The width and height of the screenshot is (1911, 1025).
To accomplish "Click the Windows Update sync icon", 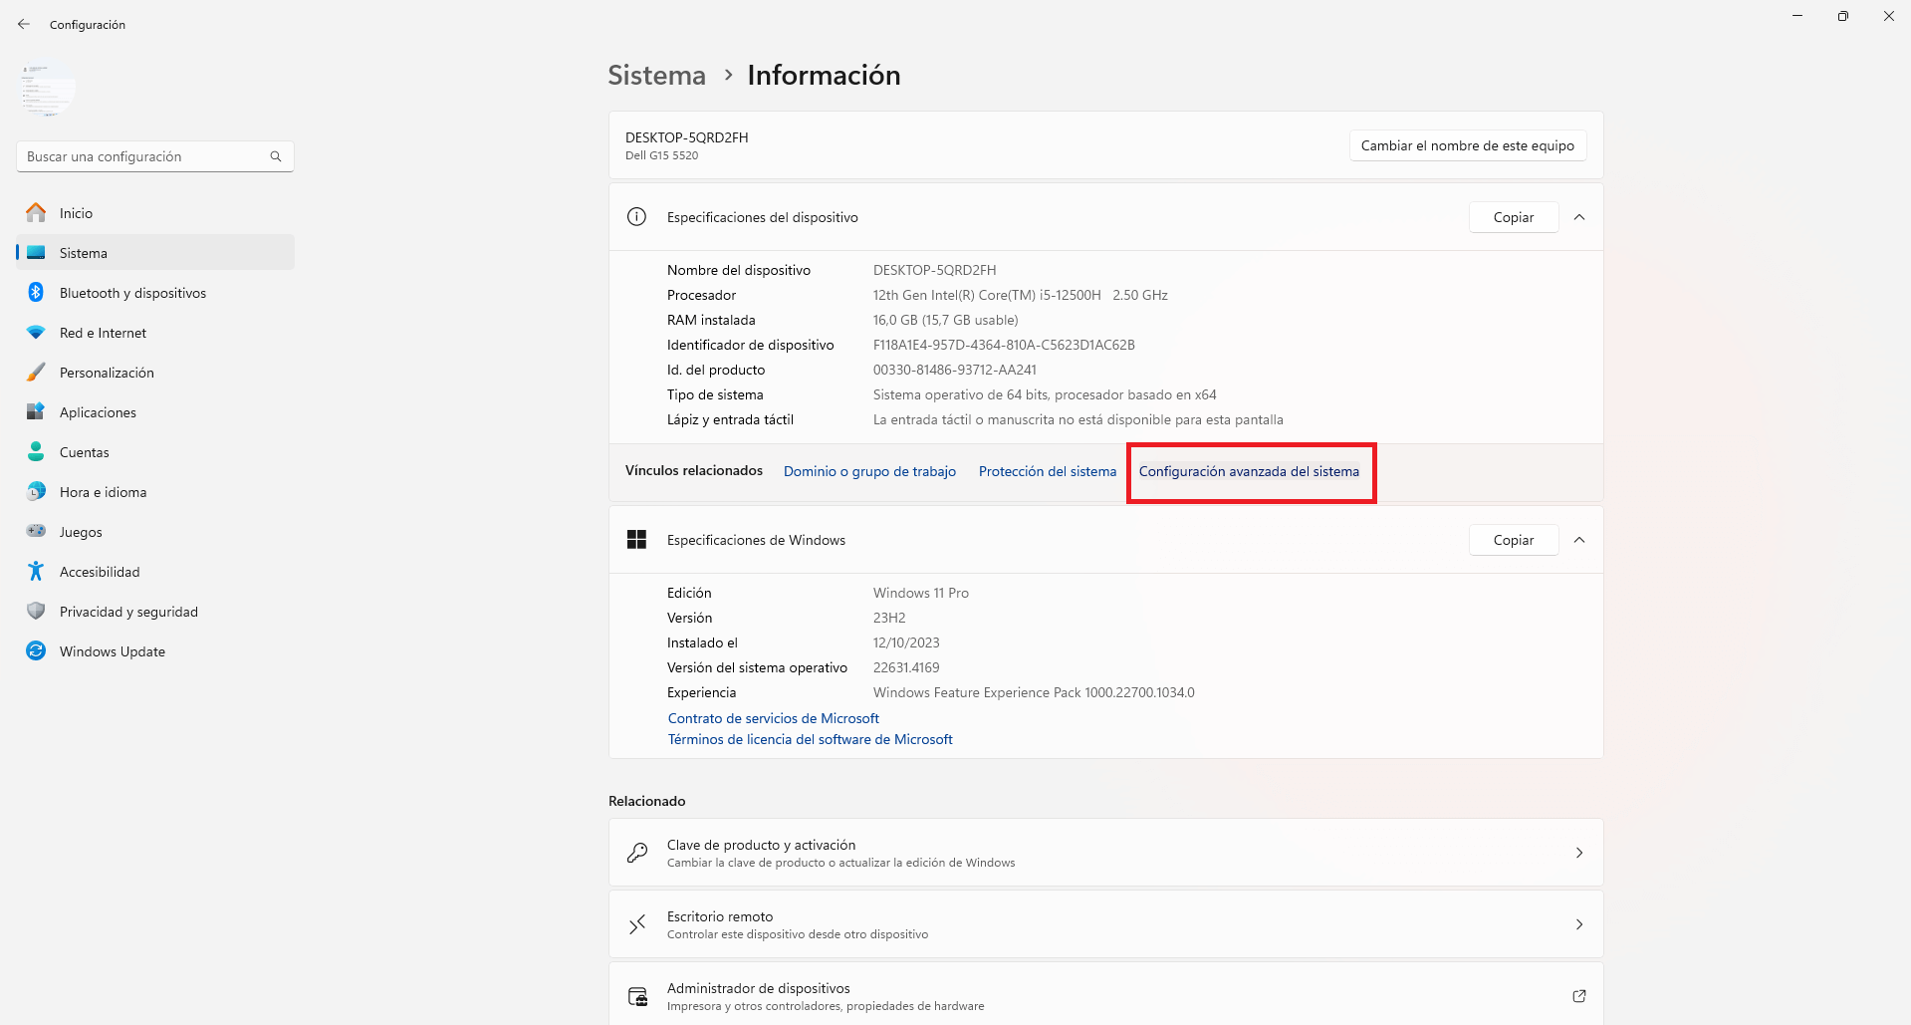I will click(x=36, y=650).
